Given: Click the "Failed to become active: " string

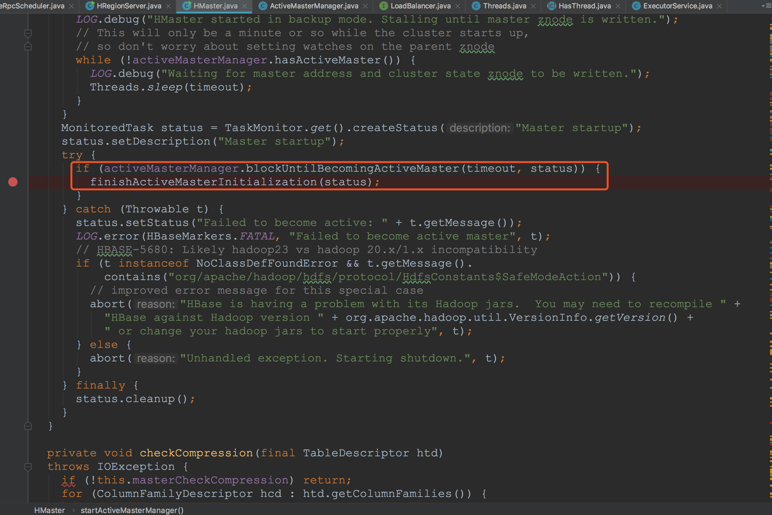Looking at the screenshot, I should coord(292,223).
